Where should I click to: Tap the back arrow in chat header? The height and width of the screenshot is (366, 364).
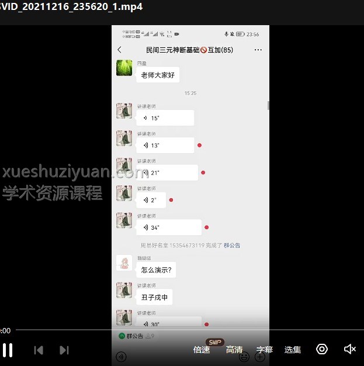tap(120, 50)
